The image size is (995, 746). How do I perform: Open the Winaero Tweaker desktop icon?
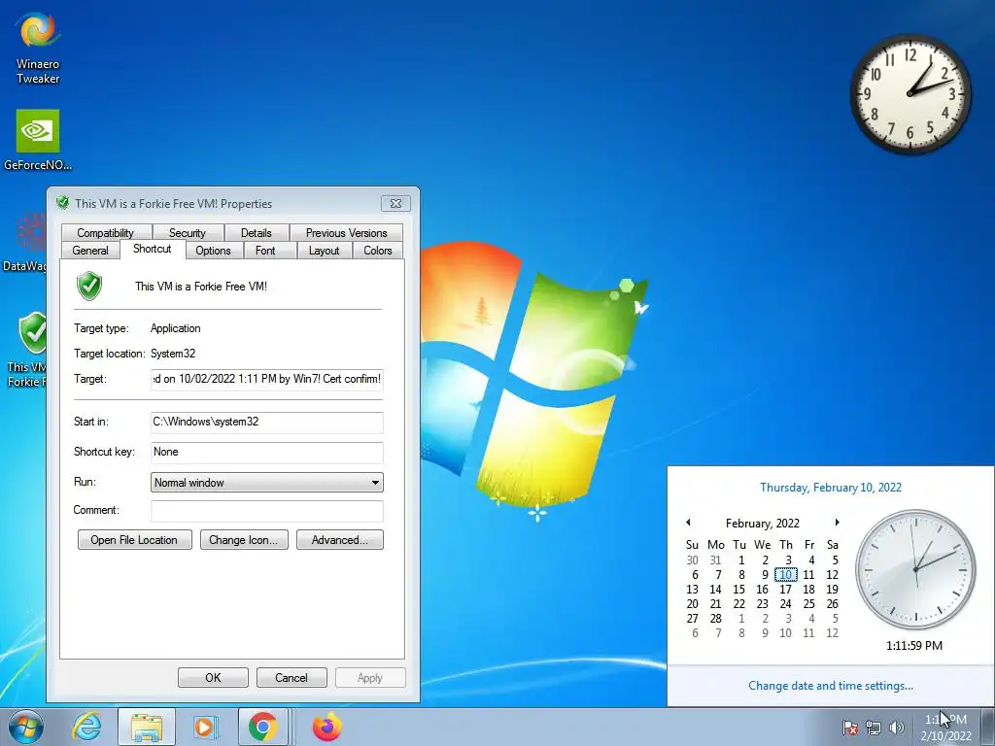38,48
